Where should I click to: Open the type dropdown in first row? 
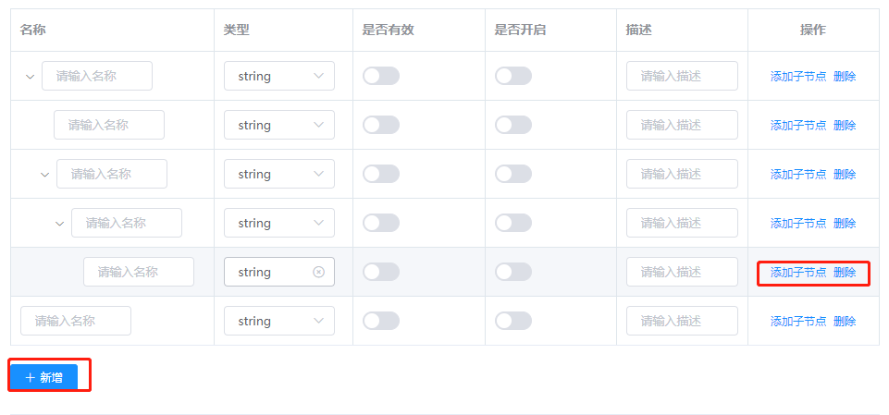pos(278,76)
